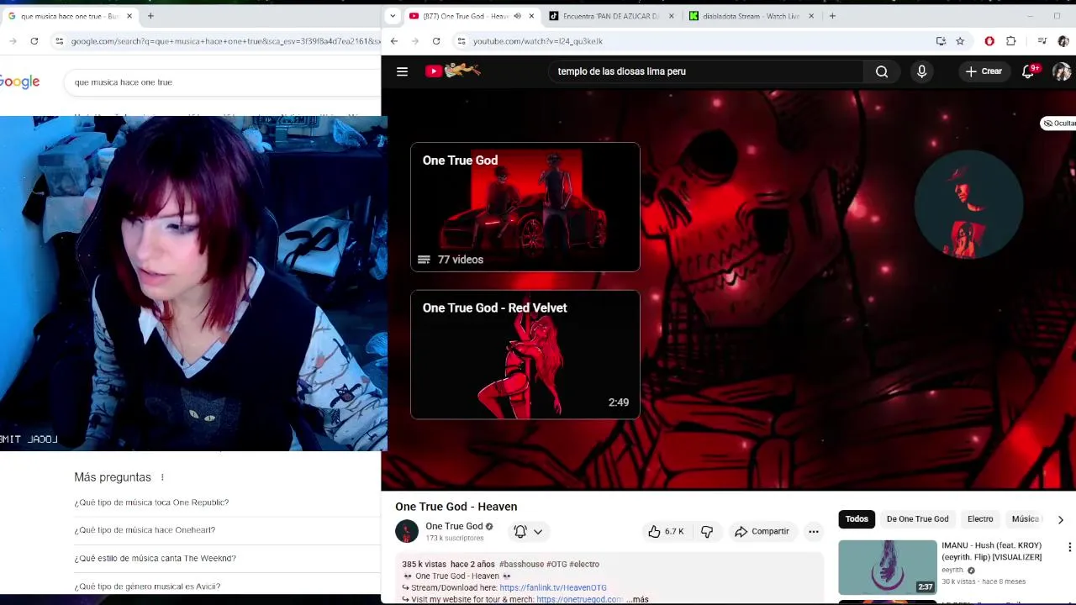Click the Crear button
This screenshot has height=605, width=1076.
point(984,71)
